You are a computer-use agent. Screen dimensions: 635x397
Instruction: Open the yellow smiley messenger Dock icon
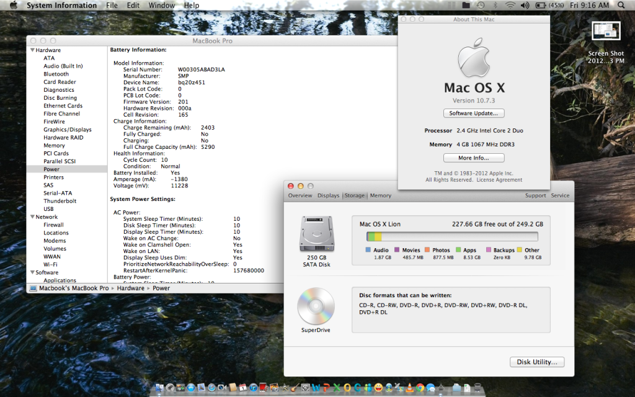point(378,388)
